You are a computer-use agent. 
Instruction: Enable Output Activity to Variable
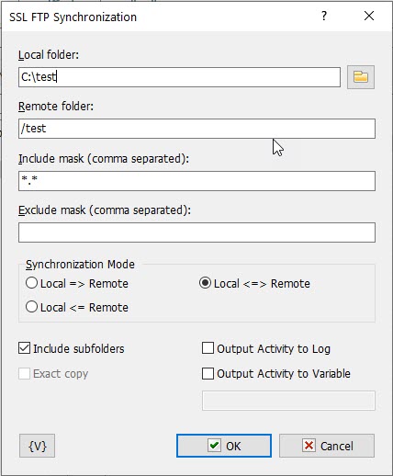[208, 373]
